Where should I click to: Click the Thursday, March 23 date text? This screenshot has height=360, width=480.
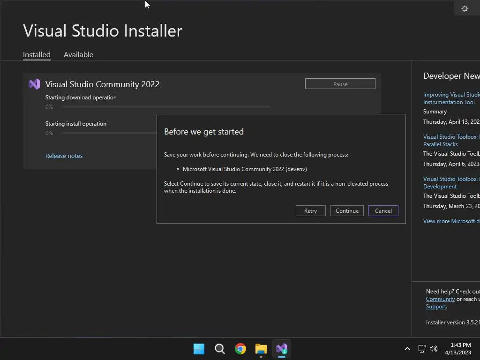point(451,206)
